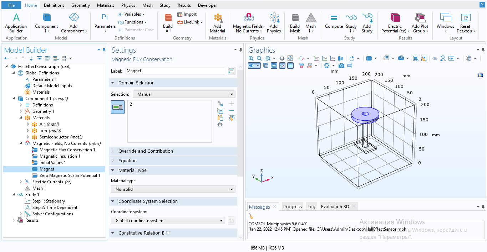Take a snapshot with the camera icon
This screenshot has width=487, height=252.
tap(341, 65)
